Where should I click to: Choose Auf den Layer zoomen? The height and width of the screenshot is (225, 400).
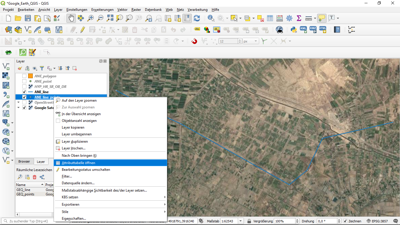tap(110, 100)
